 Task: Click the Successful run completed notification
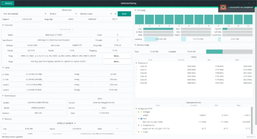(237, 7)
